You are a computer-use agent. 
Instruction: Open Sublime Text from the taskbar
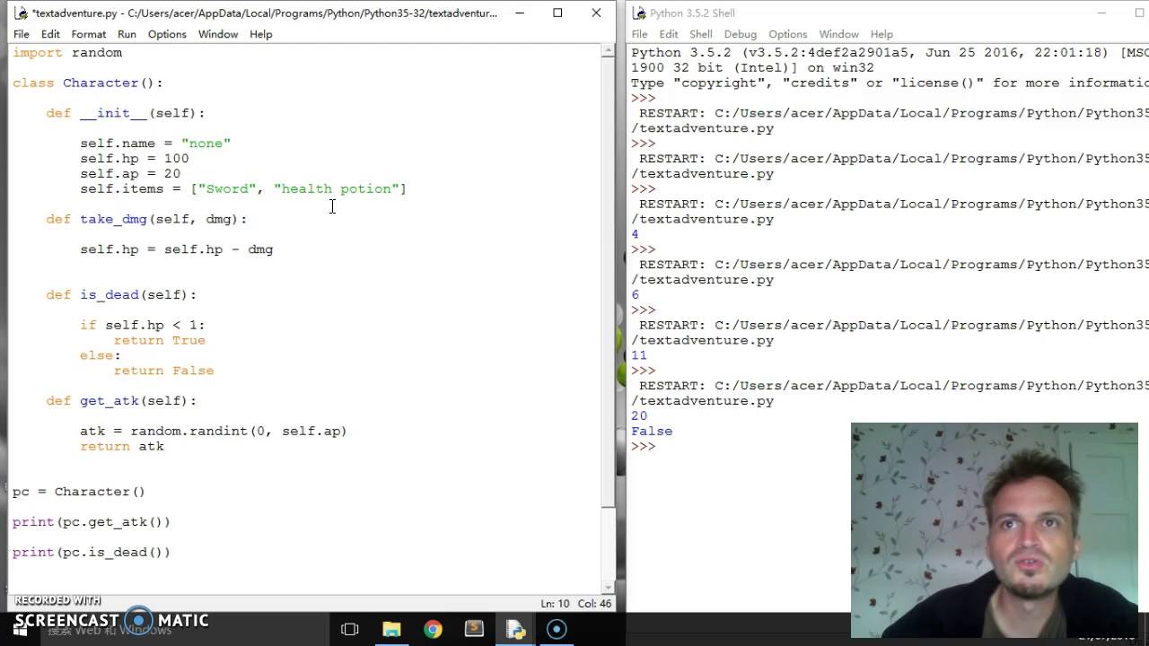[474, 629]
